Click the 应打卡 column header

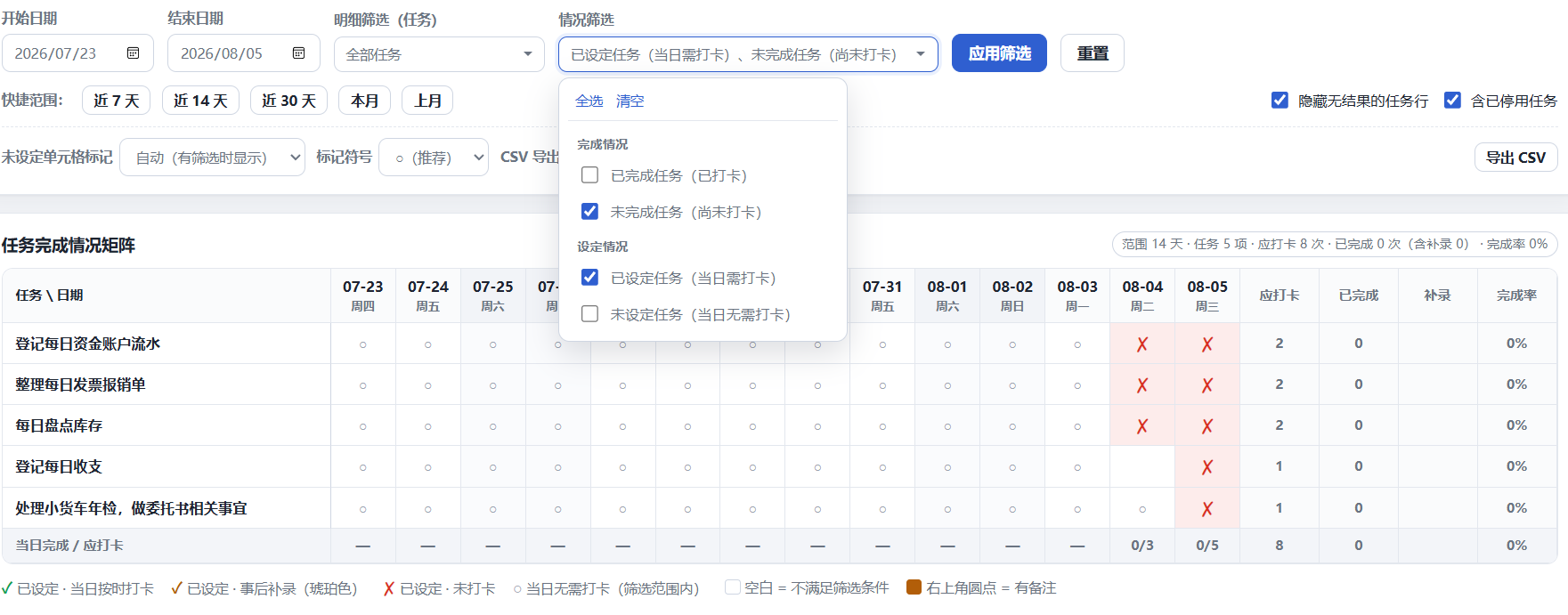[1280, 295]
